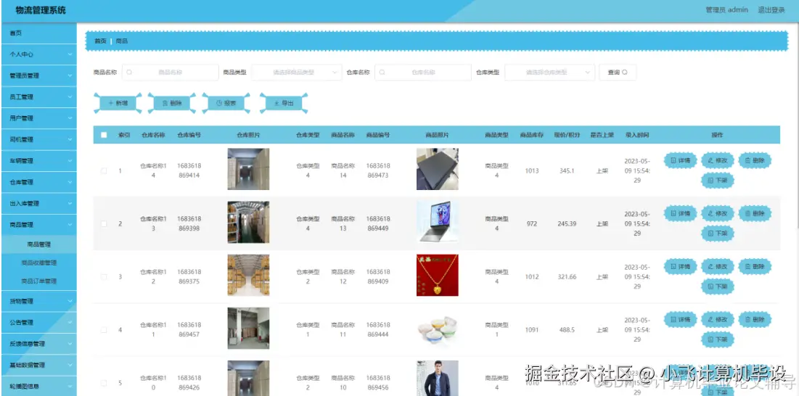
Task: Click 修改 edit icon for 商品名称 14
Action: click(710, 160)
